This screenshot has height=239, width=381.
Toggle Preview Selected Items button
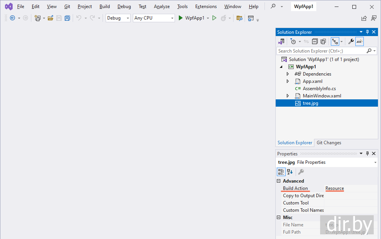pyautogui.click(x=360, y=41)
